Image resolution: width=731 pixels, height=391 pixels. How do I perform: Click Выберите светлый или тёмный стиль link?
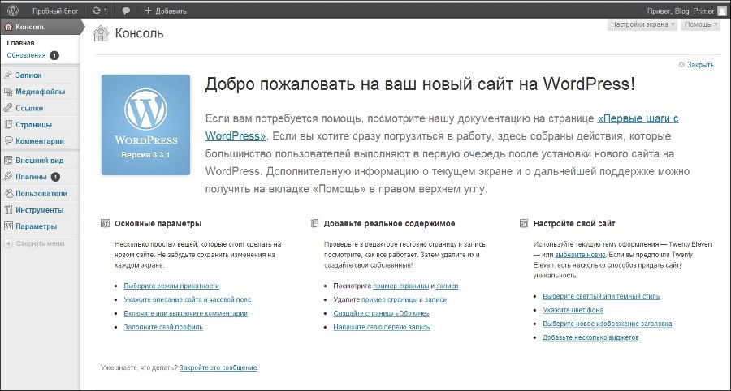tap(601, 296)
